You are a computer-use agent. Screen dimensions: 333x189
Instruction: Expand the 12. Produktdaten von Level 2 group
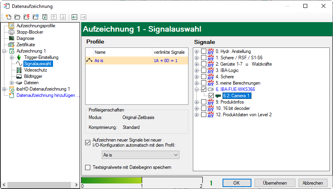[x=197, y=115]
